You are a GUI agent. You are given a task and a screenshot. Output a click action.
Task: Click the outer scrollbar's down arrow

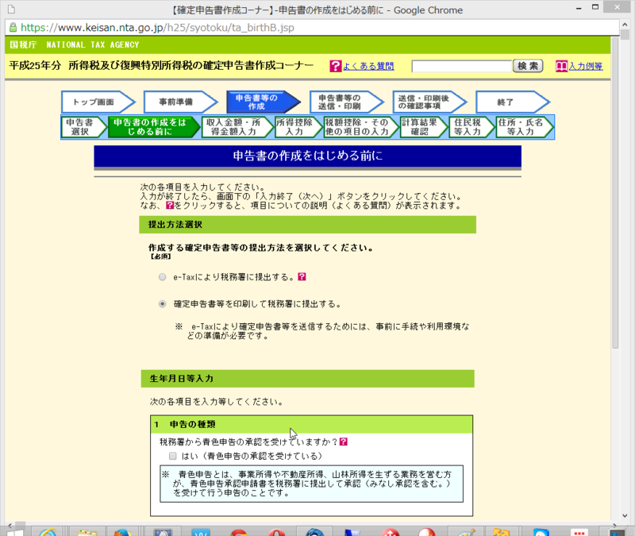[x=625, y=515]
